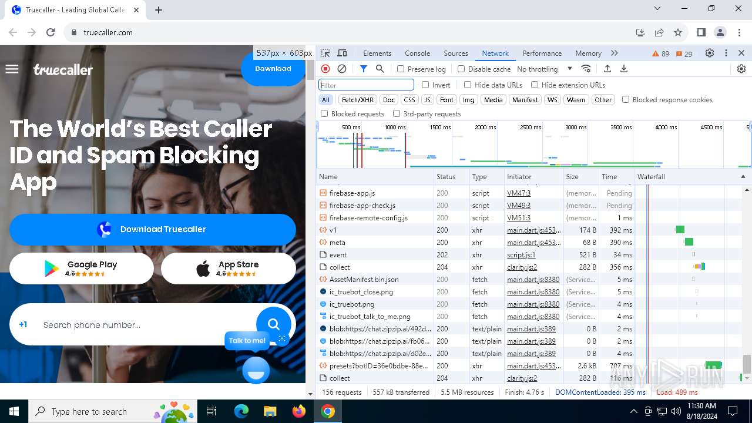Open the truebot chat avatar
This screenshot has height=423, width=752.
(256, 370)
